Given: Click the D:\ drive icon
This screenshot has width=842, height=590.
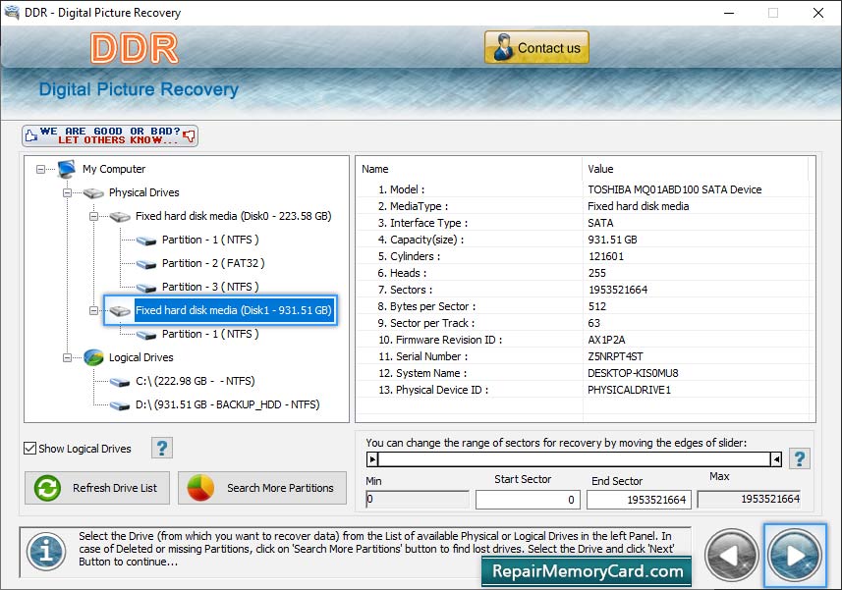Looking at the screenshot, I should (x=120, y=405).
